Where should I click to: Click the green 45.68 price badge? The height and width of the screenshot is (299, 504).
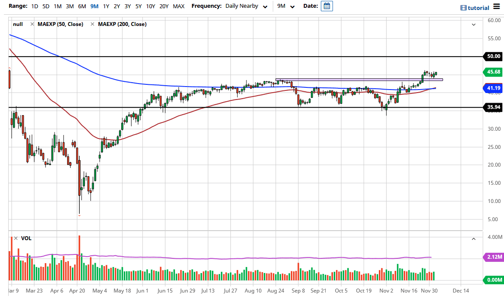pos(493,72)
